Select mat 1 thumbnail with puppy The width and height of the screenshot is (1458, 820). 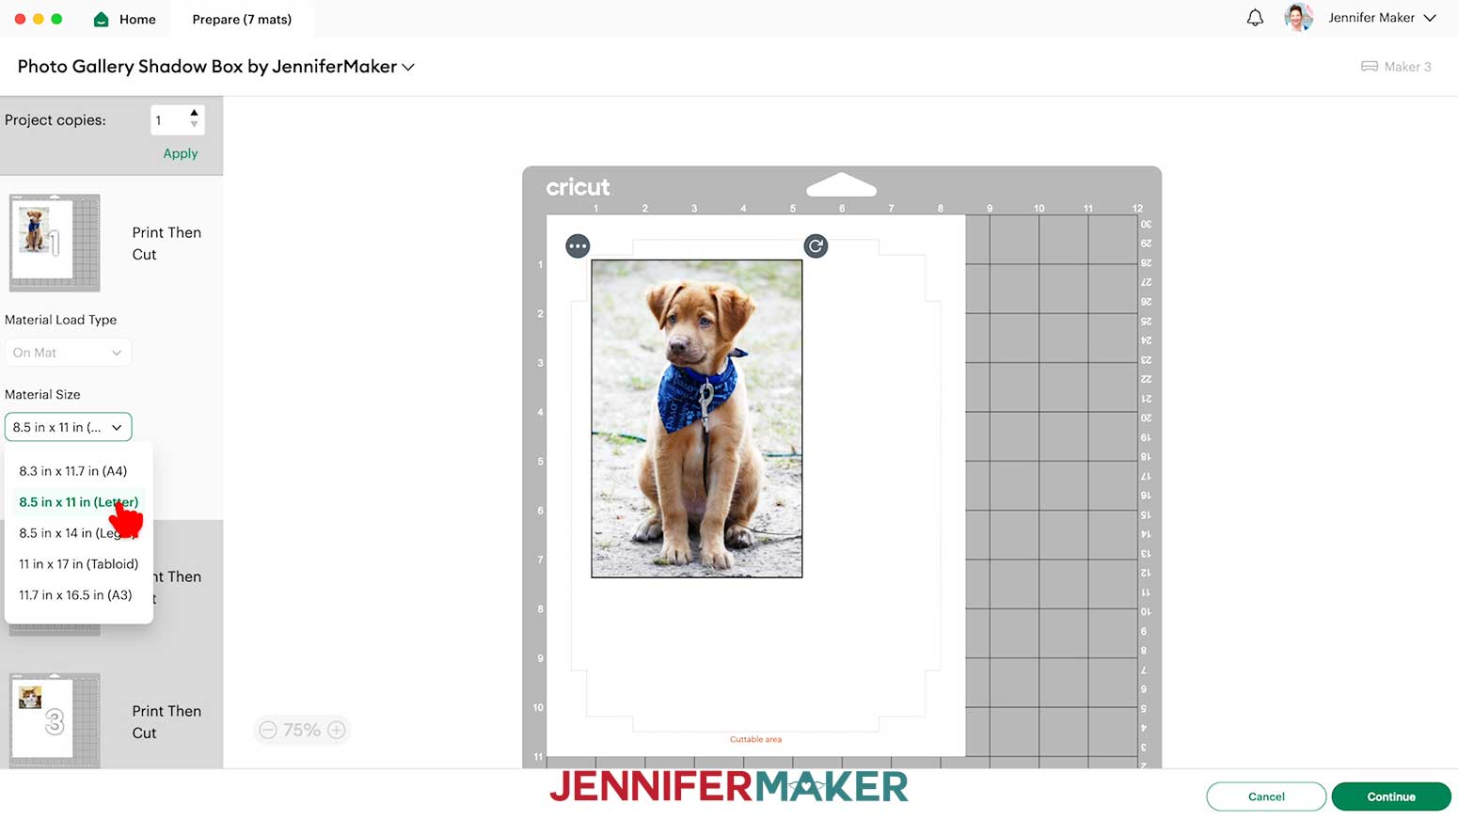pyautogui.click(x=55, y=243)
